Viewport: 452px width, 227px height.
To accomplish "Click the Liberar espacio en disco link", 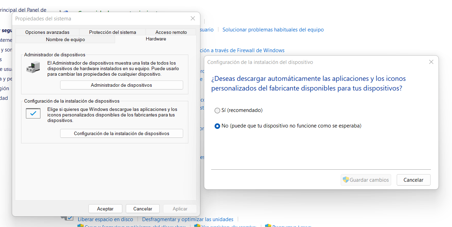I will tap(105, 219).
